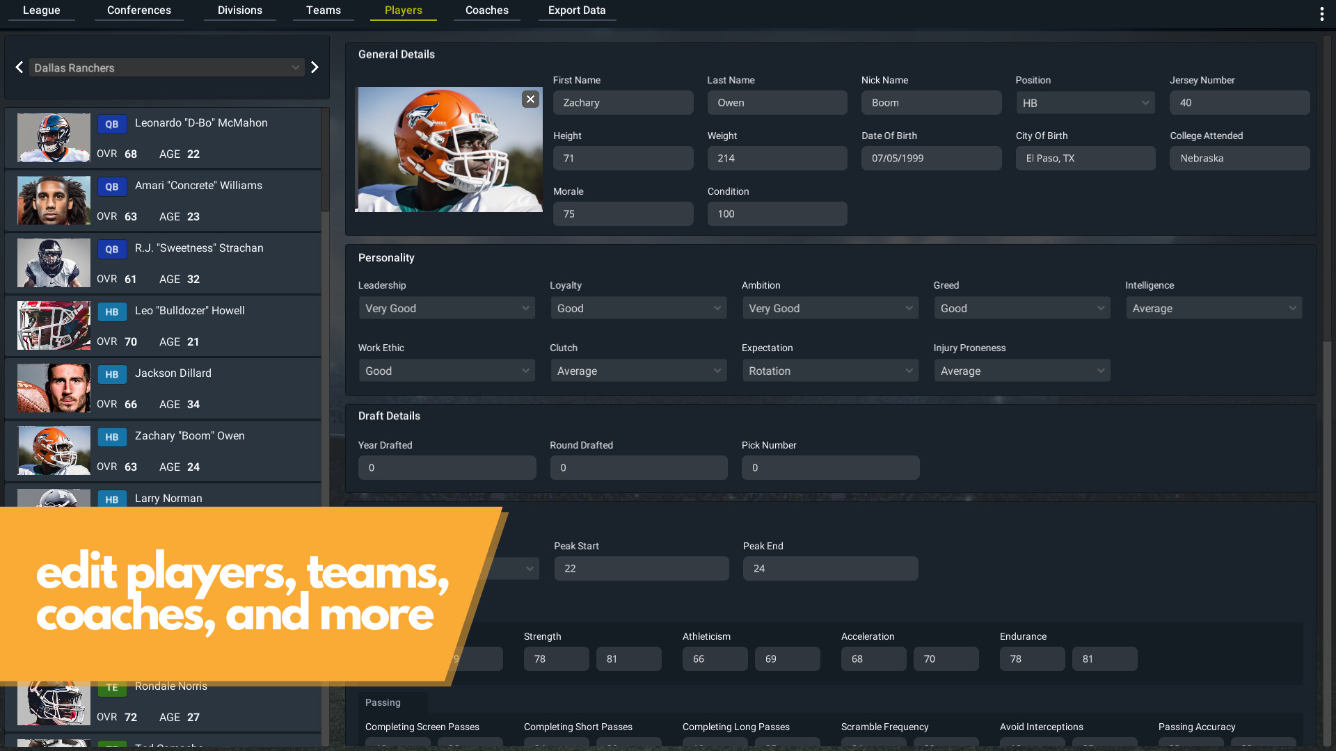
Task: Go to the Teams tab
Action: click(x=323, y=10)
